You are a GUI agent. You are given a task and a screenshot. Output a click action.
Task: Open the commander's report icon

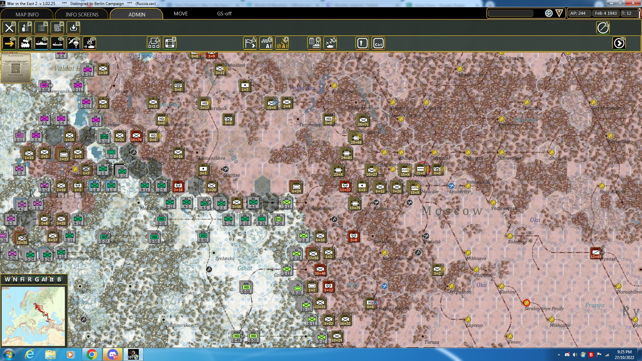25,28
